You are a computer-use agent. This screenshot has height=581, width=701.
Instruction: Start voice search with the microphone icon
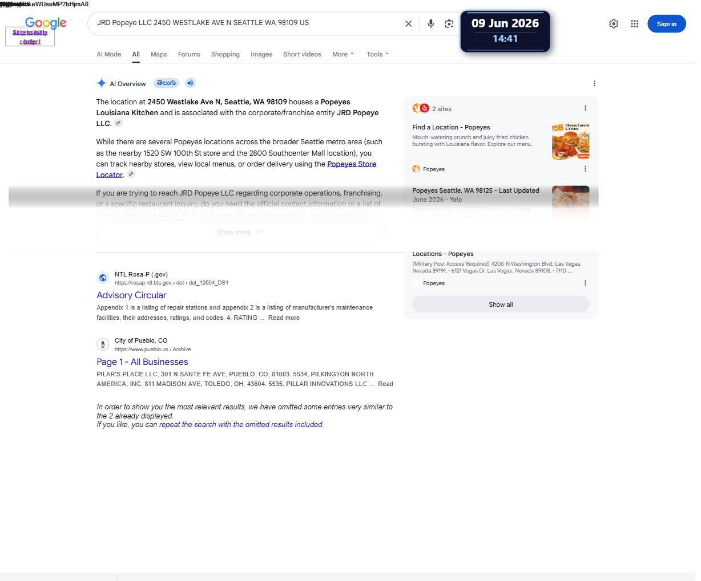431,24
